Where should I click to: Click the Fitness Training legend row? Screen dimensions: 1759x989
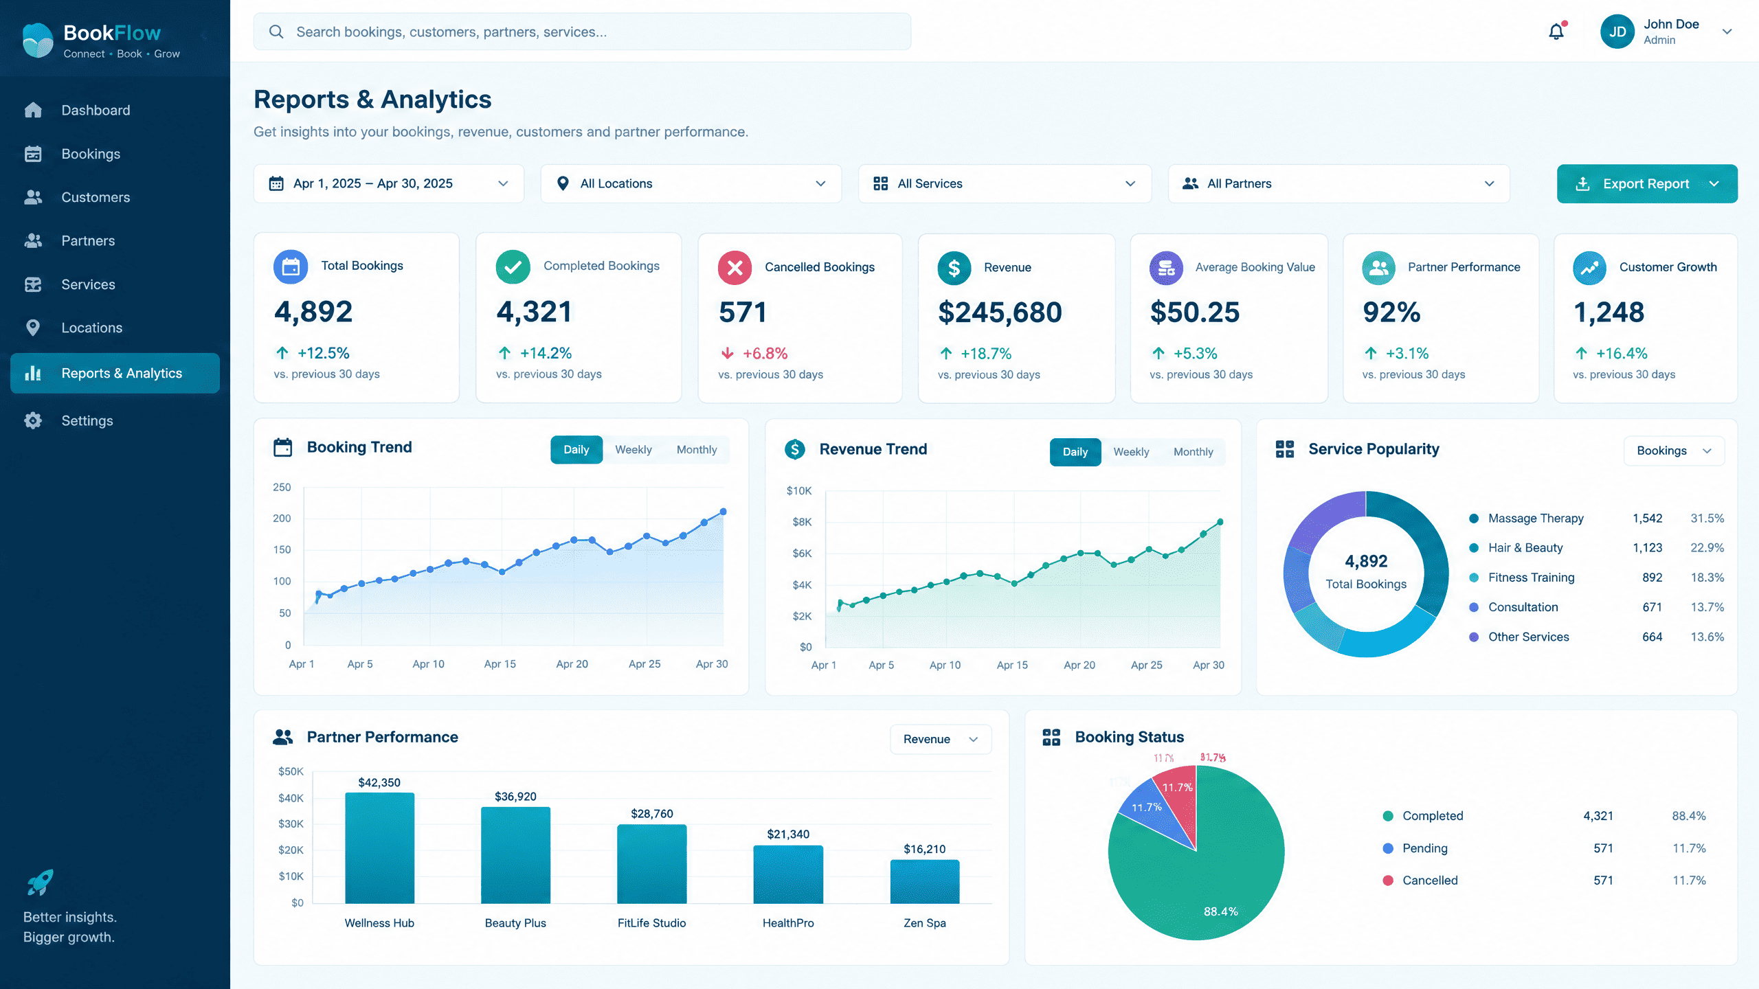1596,578
